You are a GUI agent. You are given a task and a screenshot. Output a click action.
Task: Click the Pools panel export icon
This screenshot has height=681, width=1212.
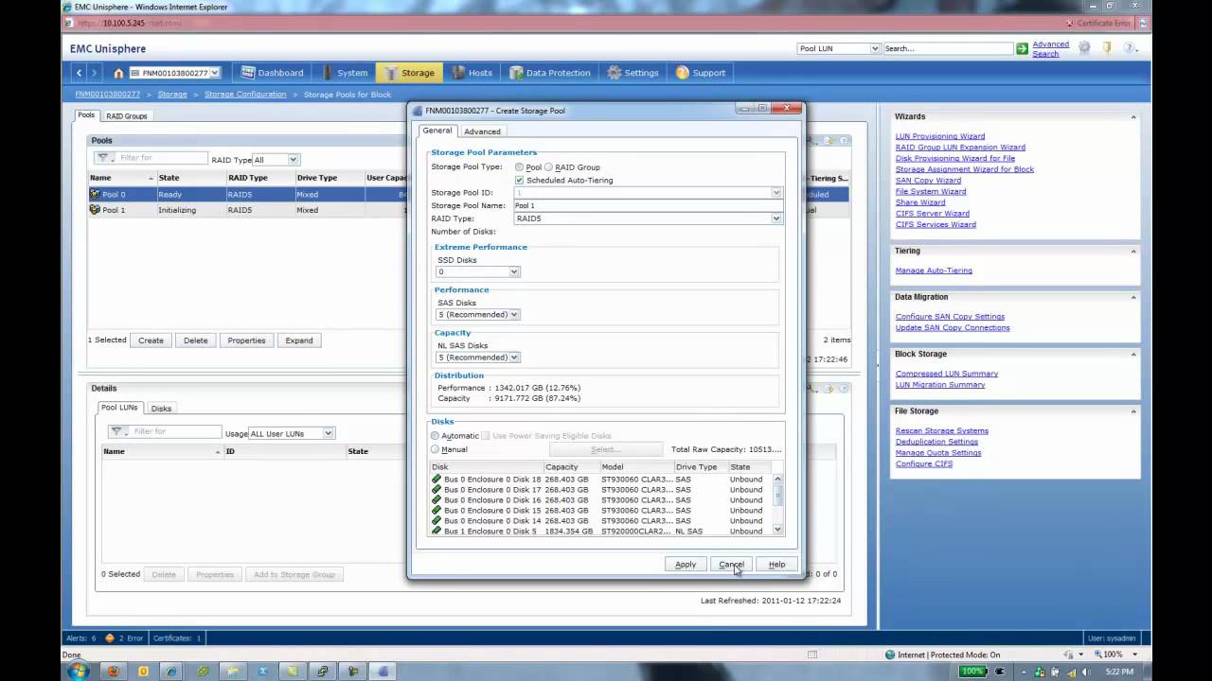click(829, 141)
